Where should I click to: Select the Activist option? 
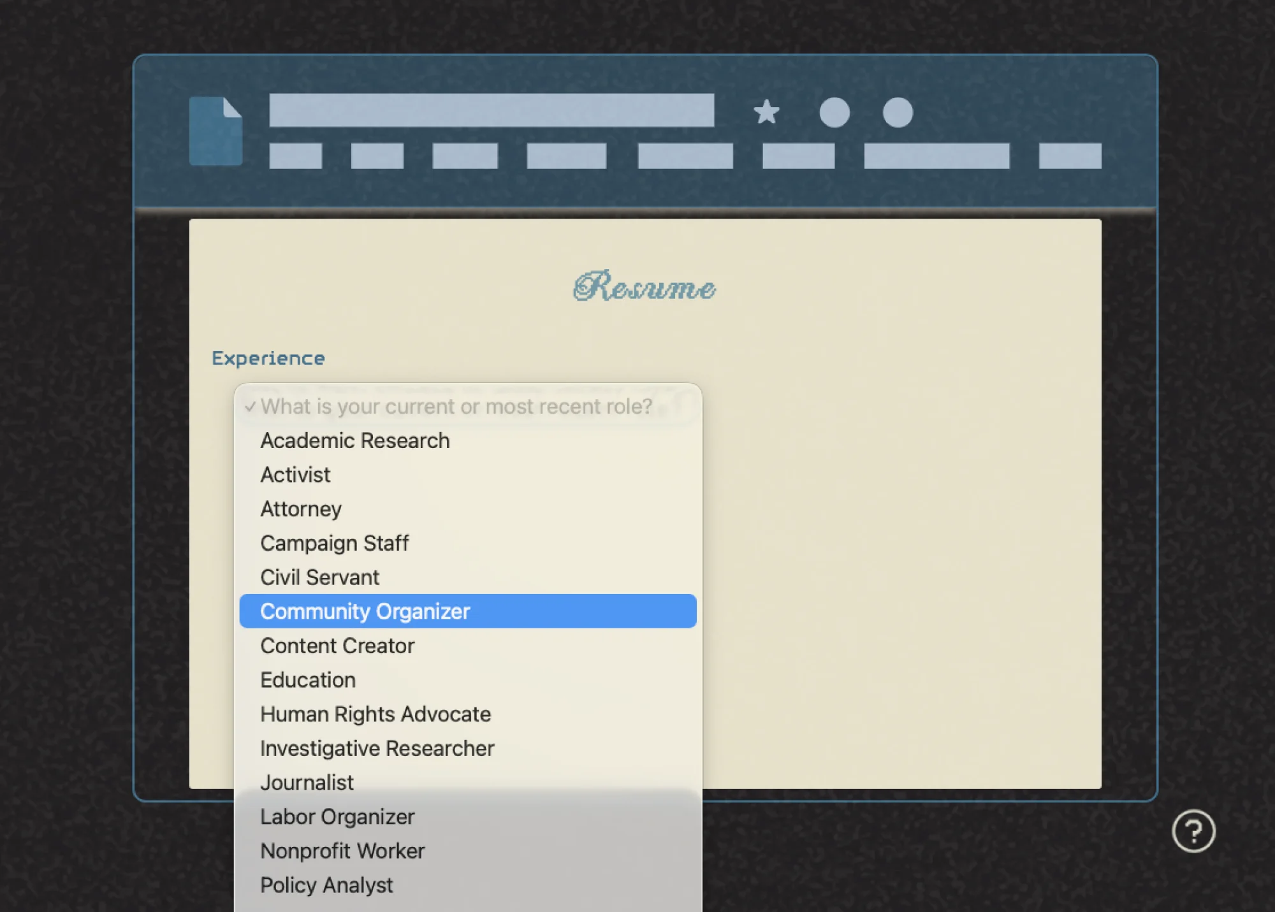295,474
